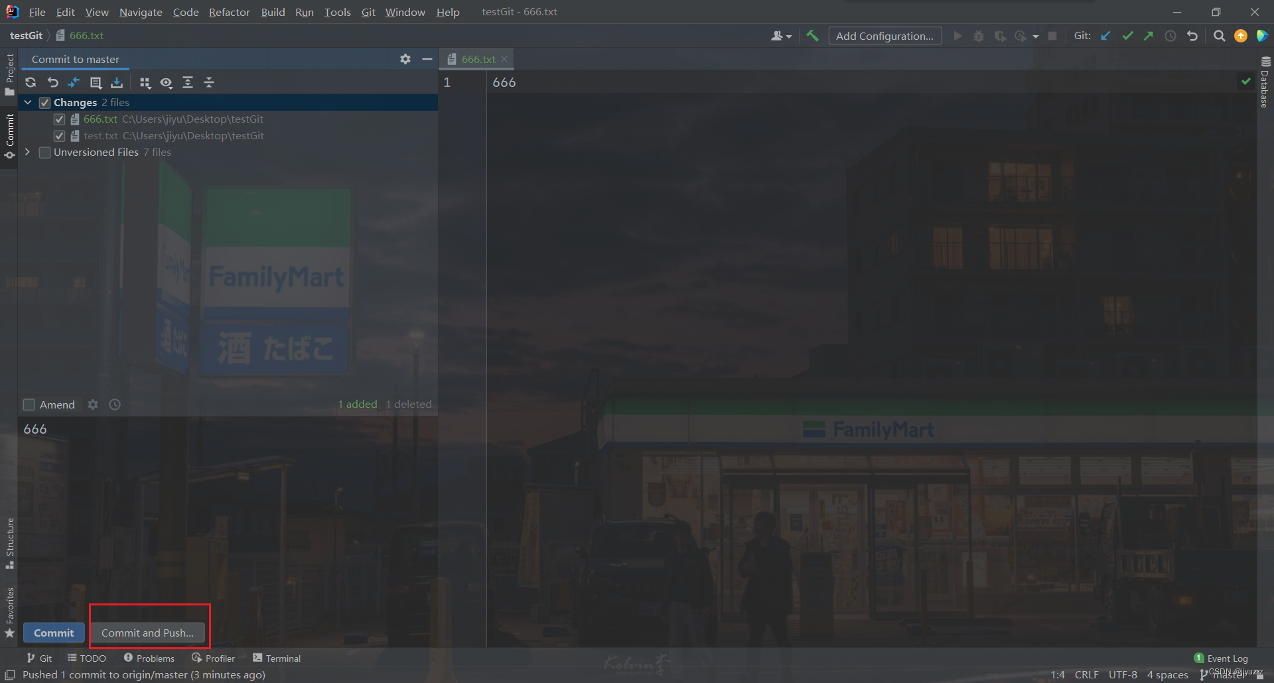Image resolution: width=1274 pixels, height=683 pixels.
Task: Open commit panel settings gear
Action: click(x=405, y=59)
